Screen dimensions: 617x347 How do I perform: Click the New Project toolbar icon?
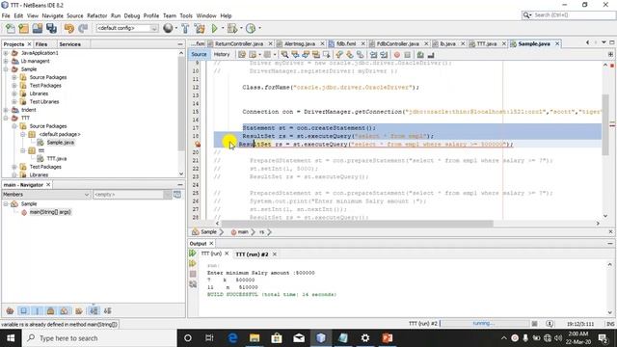[23, 28]
